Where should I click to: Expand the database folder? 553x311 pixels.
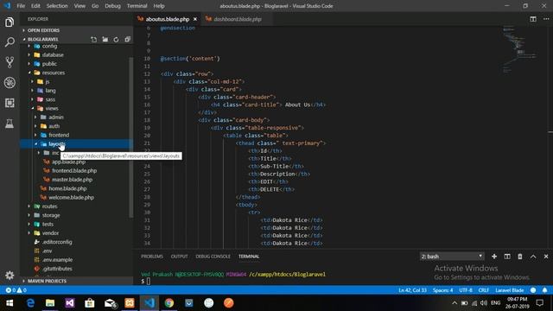point(53,55)
